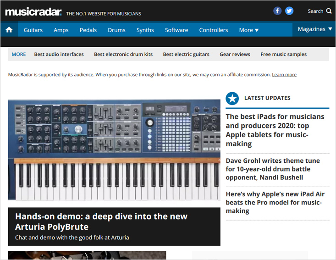Image resolution: width=336 pixels, height=260 pixels.
Task: Open the MusicRadar Twitter page icon
Action: tap(289, 11)
